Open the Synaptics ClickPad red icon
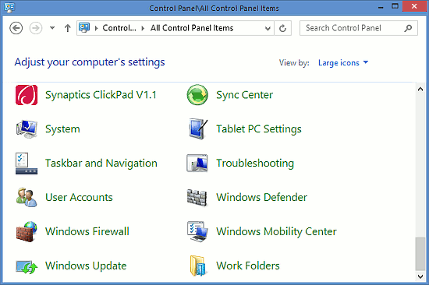Image resolution: width=429 pixels, height=285 pixels. (x=27, y=95)
